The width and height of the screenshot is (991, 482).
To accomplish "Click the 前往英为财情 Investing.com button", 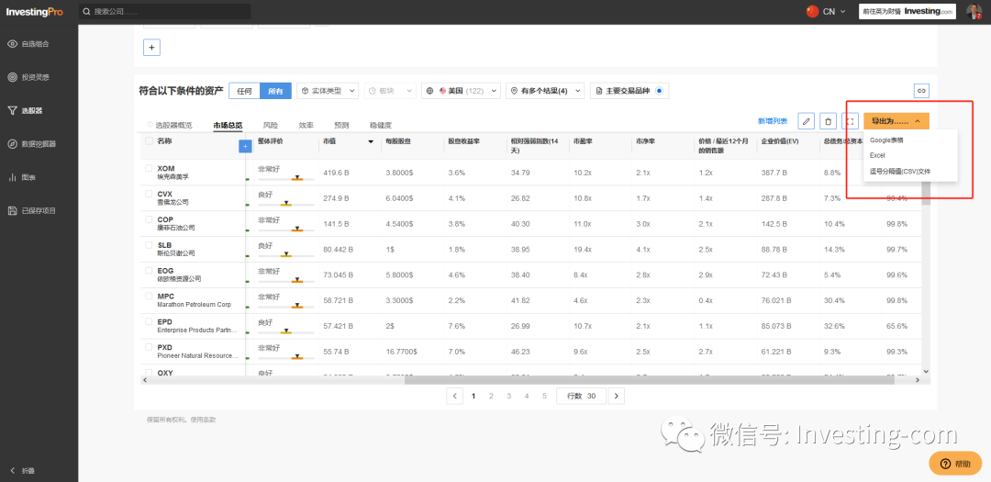I will coord(907,11).
